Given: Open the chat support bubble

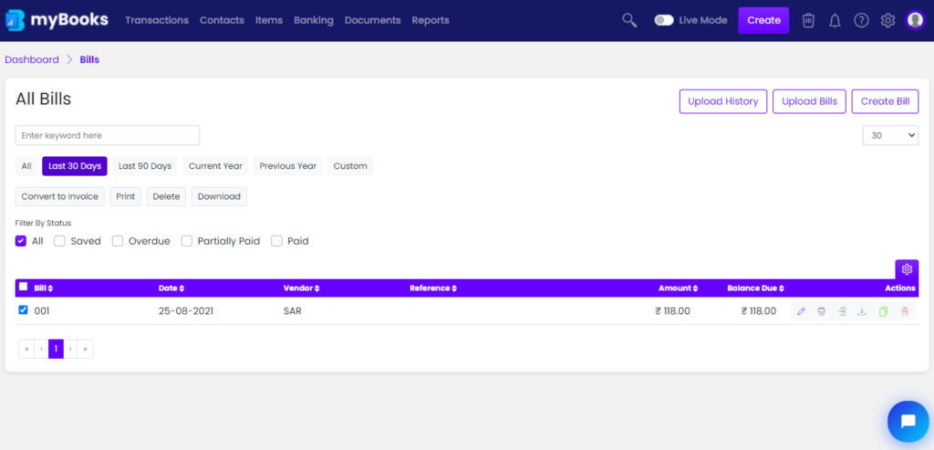Looking at the screenshot, I should coord(908,422).
